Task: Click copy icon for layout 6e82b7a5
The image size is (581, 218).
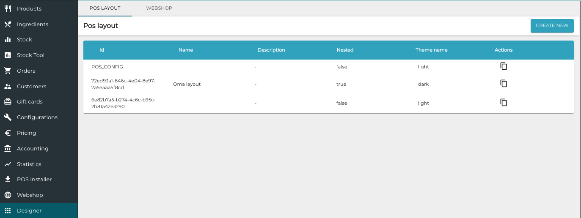Action: click(x=504, y=103)
